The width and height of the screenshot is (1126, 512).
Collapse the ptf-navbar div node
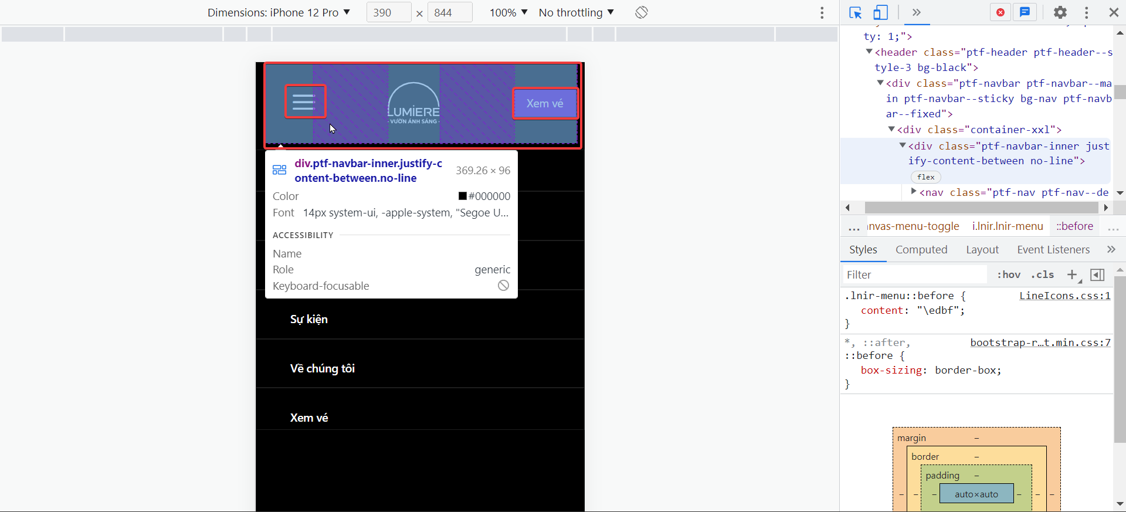(x=880, y=83)
